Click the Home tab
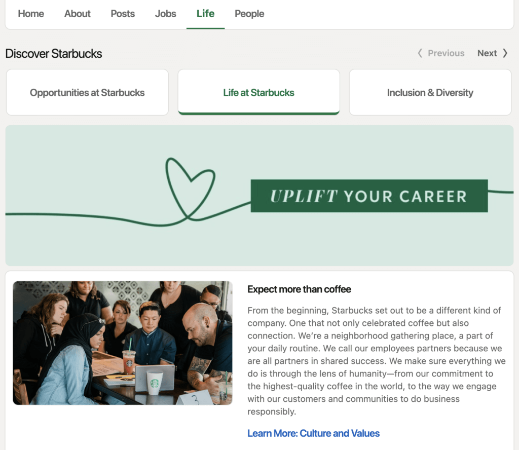519x450 pixels. 30,14
